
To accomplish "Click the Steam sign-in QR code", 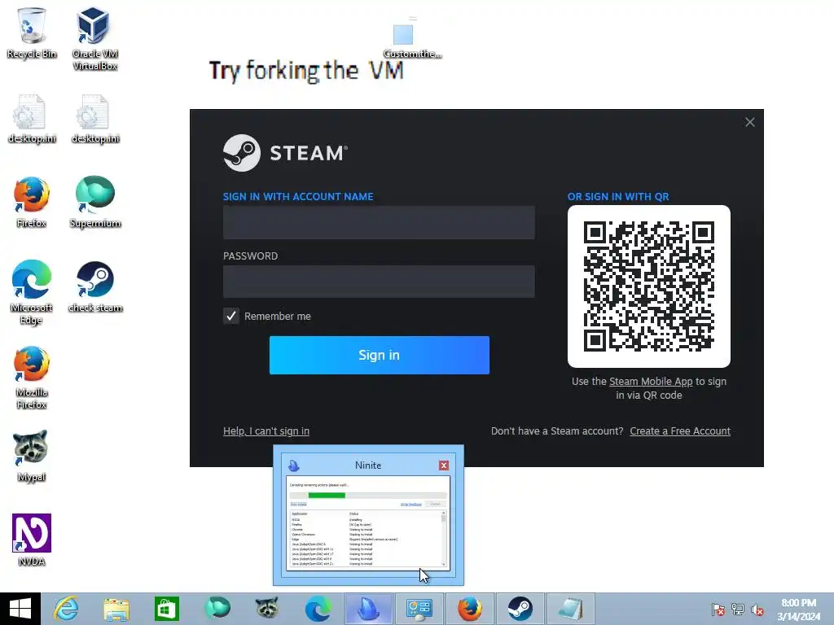I will coord(649,286).
